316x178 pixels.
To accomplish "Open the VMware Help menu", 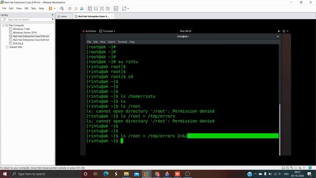I will (41, 8).
